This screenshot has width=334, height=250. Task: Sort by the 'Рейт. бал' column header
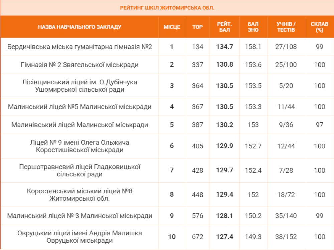[x=224, y=27]
